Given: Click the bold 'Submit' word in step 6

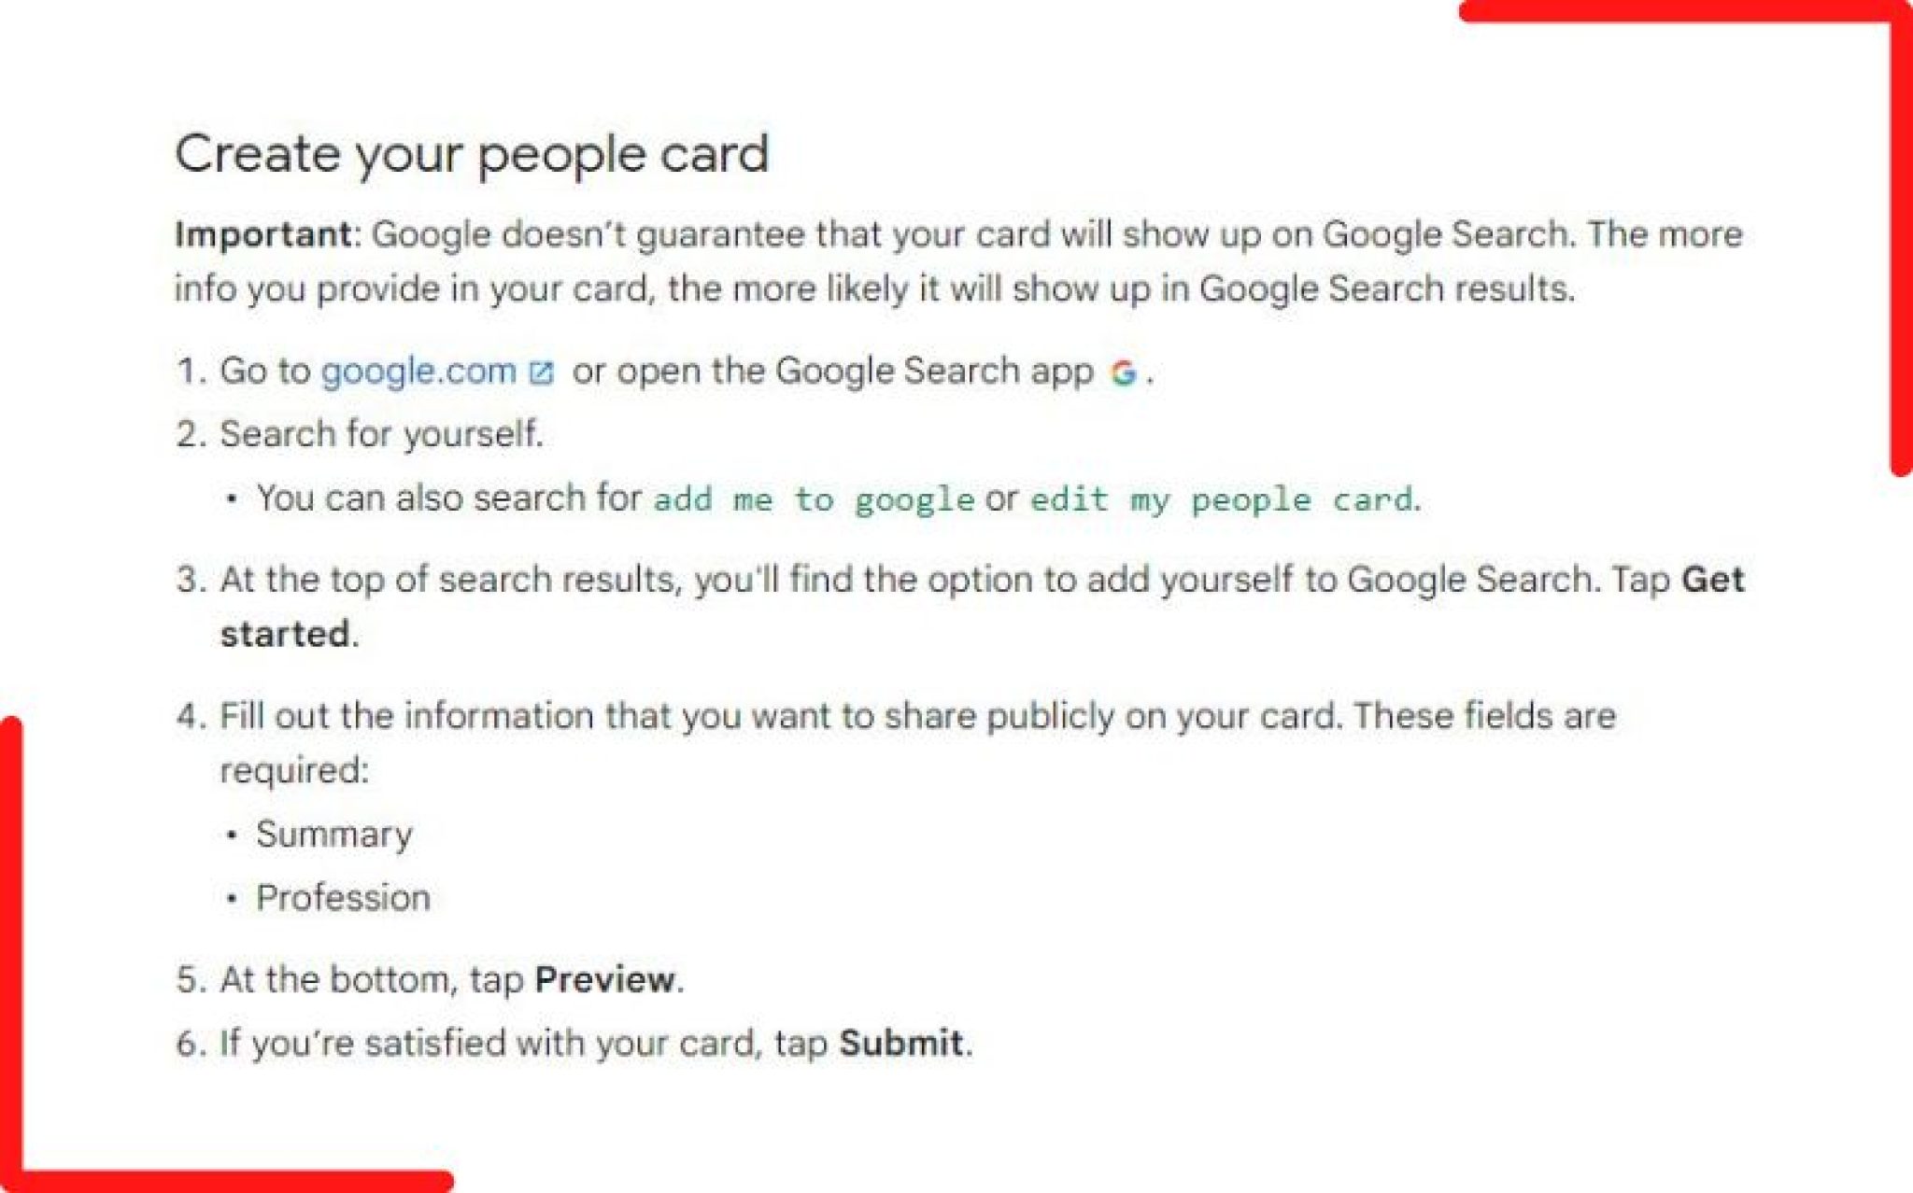Looking at the screenshot, I should [x=900, y=1044].
